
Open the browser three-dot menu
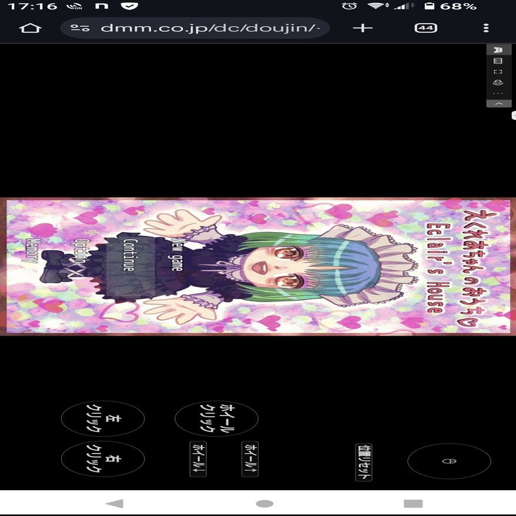click(x=486, y=28)
